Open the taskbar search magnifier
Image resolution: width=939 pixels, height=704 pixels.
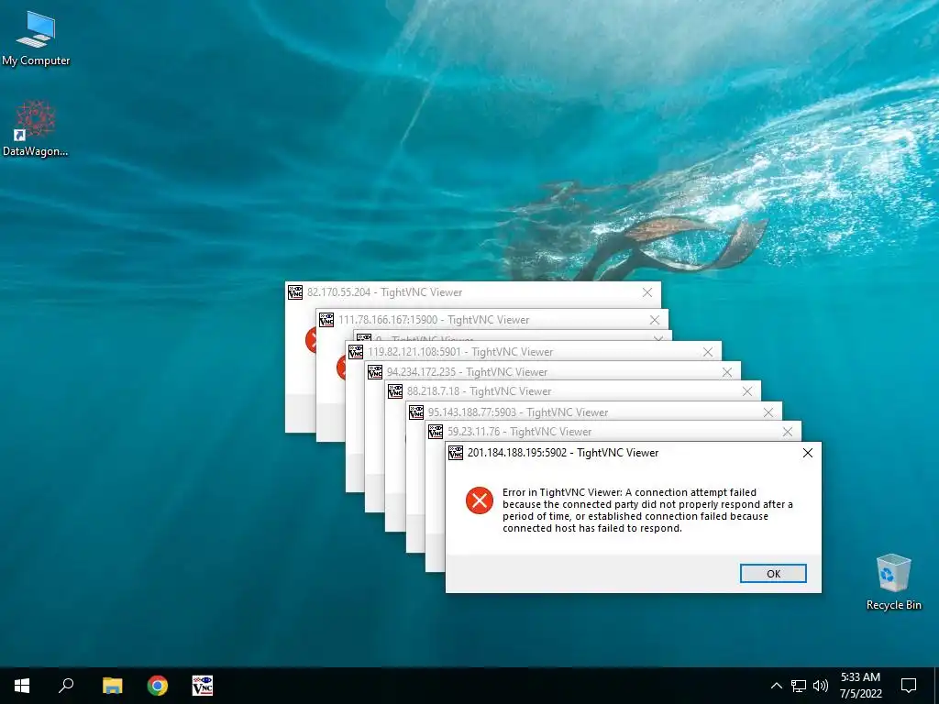click(66, 686)
